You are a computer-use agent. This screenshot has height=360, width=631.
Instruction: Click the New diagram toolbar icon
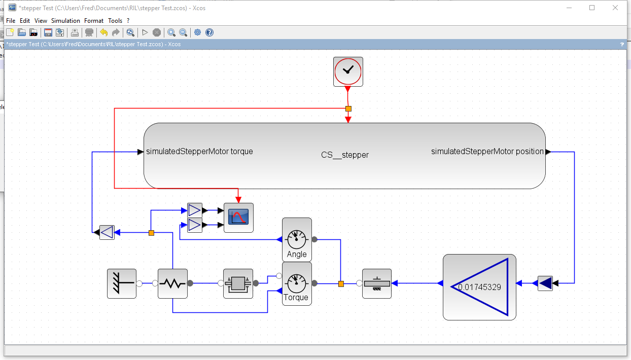point(10,32)
